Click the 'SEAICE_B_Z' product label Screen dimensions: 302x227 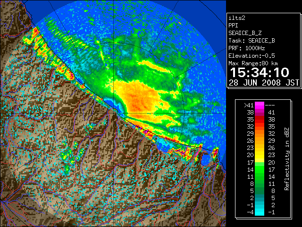coord(245,33)
